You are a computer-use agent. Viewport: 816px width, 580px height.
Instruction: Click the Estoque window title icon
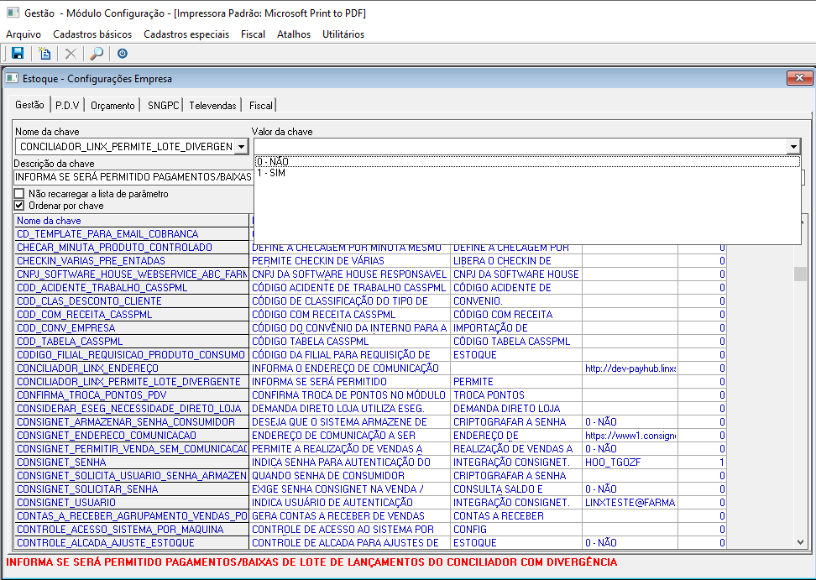click(12, 78)
